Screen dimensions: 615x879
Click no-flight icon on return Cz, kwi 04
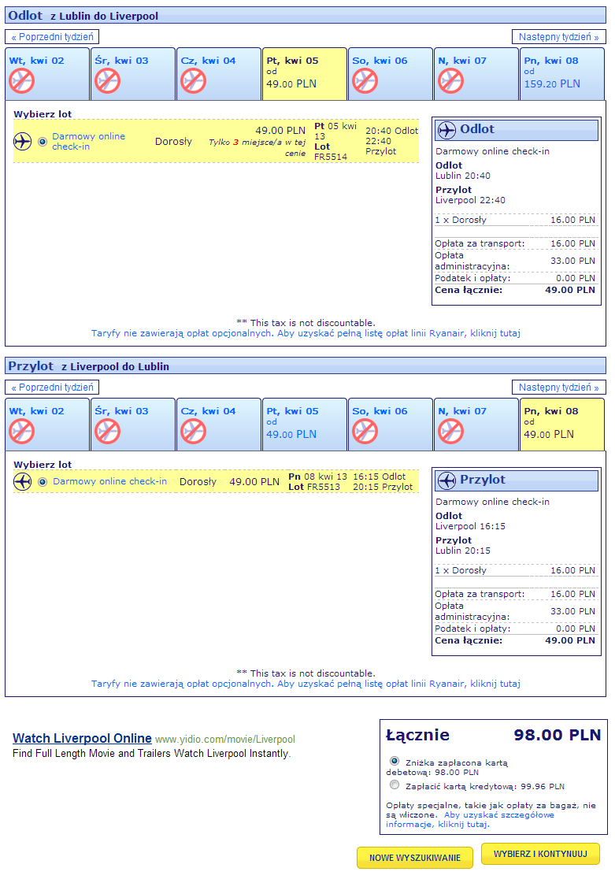[x=194, y=431]
